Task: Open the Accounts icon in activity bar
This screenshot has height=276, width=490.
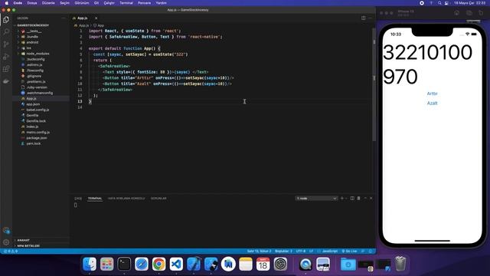Action: tap(6, 231)
